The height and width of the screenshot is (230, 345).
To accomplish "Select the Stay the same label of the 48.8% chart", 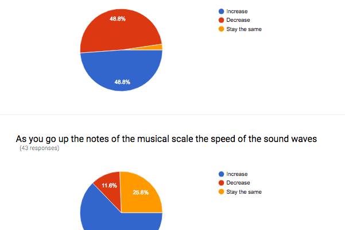I will 244,29.
